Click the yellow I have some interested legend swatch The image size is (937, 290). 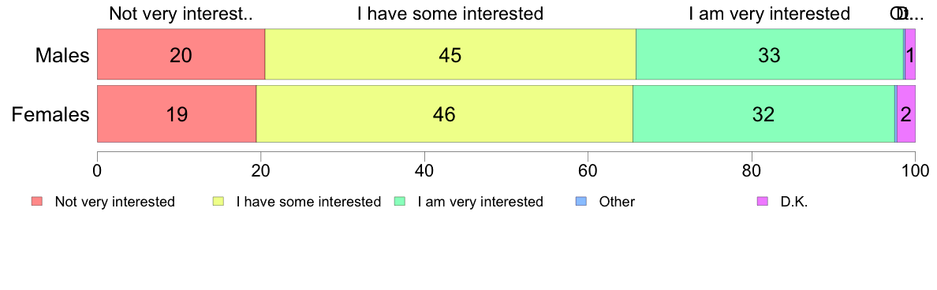coord(218,202)
